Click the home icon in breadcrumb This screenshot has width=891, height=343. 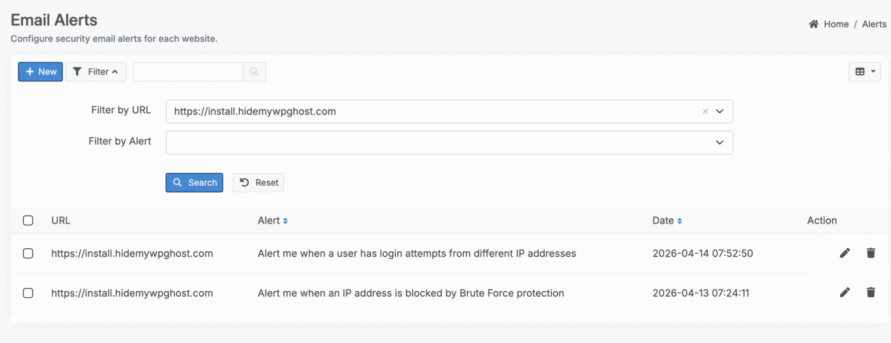click(x=813, y=24)
